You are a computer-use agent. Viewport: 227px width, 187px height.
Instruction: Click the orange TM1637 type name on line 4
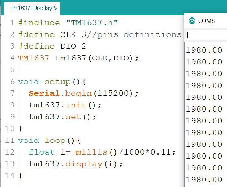34,58
